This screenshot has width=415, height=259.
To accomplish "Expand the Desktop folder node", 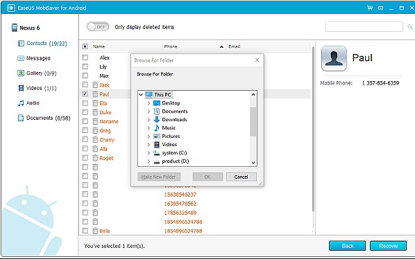I will 149,103.
